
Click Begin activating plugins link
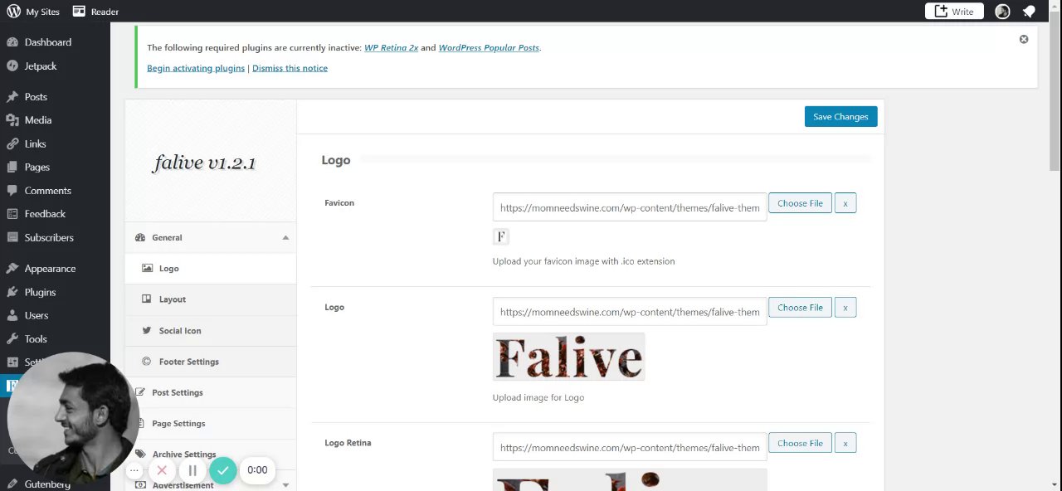click(196, 68)
